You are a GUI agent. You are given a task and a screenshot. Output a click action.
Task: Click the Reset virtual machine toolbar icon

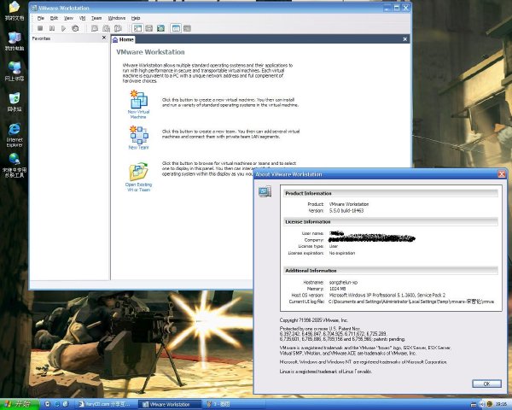[x=75, y=28]
